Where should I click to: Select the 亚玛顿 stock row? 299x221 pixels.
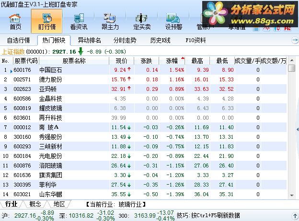[x=143, y=89]
